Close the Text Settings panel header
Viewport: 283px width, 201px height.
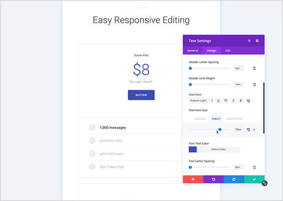click(249, 41)
